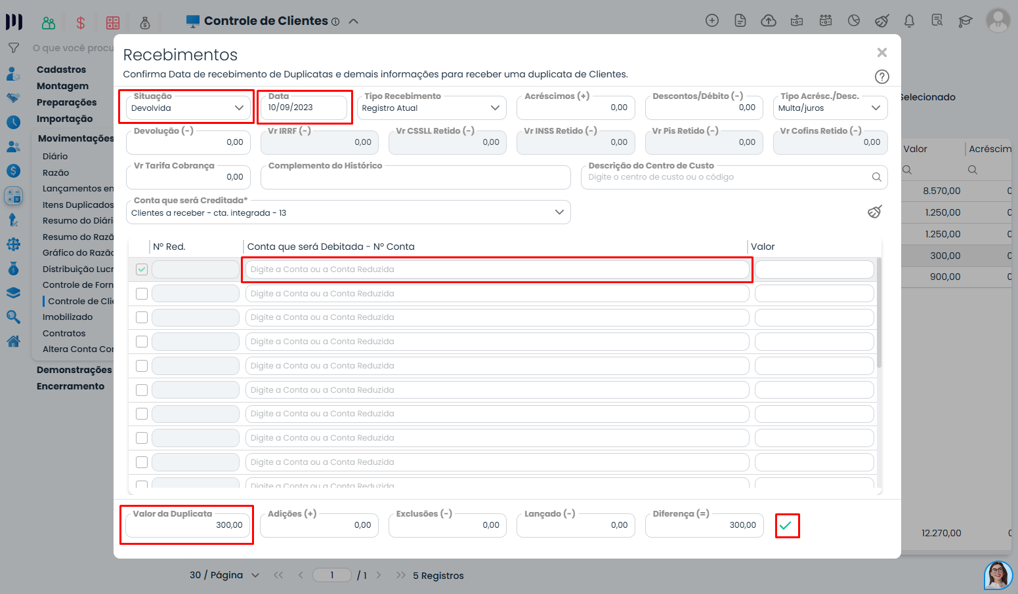Click the first Conta que será Debitada field
This screenshot has width=1018, height=594.
497,269
